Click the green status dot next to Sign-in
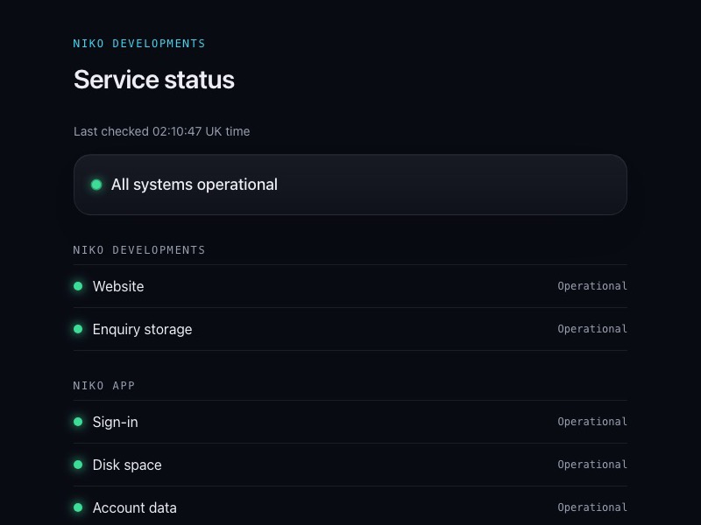 click(78, 422)
